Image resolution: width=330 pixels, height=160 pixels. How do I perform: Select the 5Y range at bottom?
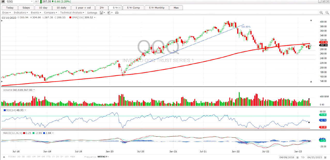tap(62, 157)
